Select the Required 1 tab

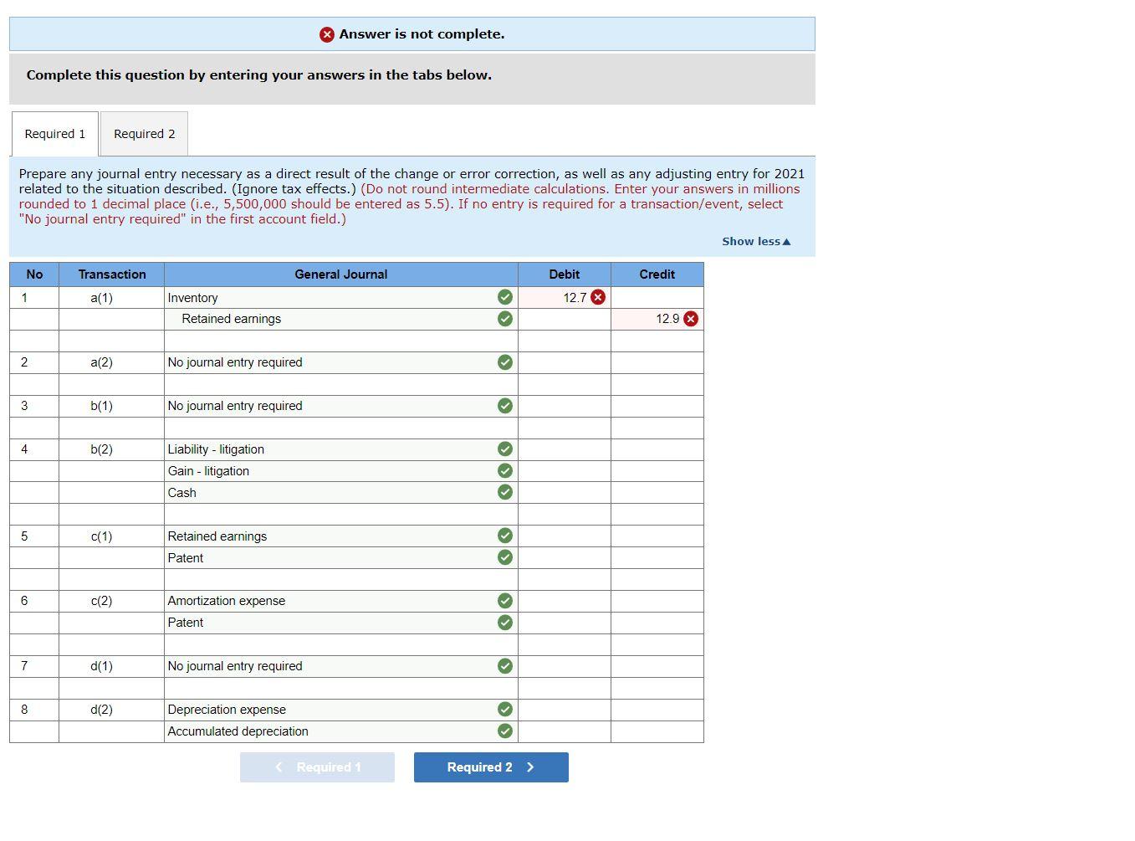point(54,134)
